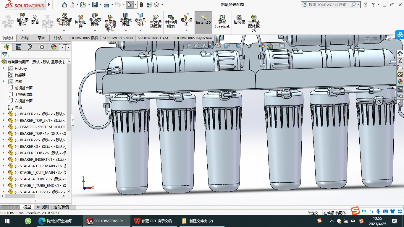Open the ConfigurationManager tab icon in the left panel

point(30,47)
